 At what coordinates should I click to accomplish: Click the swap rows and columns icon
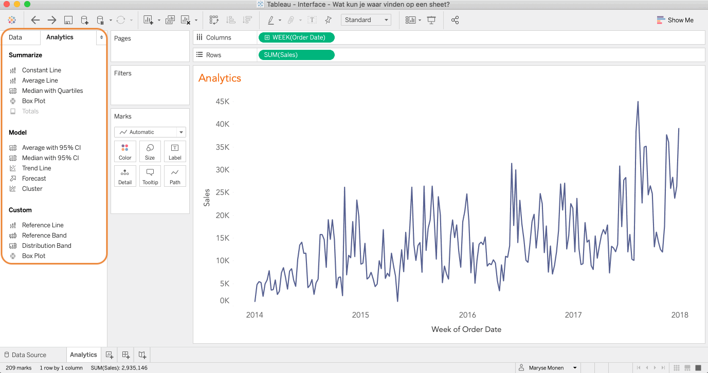[x=214, y=20]
